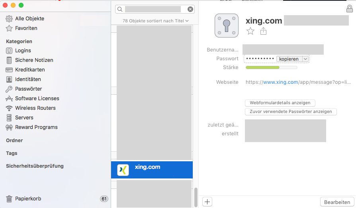This screenshot has width=356, height=208.
Task: Click the Identitäten person icon
Action: 9,79
